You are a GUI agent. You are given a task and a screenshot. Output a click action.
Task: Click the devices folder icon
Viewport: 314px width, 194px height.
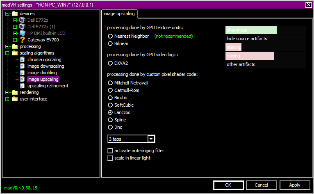(x=15, y=14)
